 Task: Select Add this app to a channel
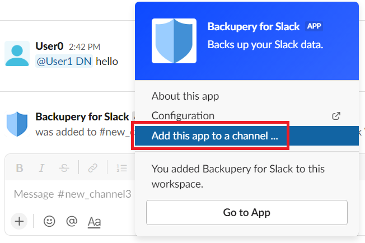point(247,135)
